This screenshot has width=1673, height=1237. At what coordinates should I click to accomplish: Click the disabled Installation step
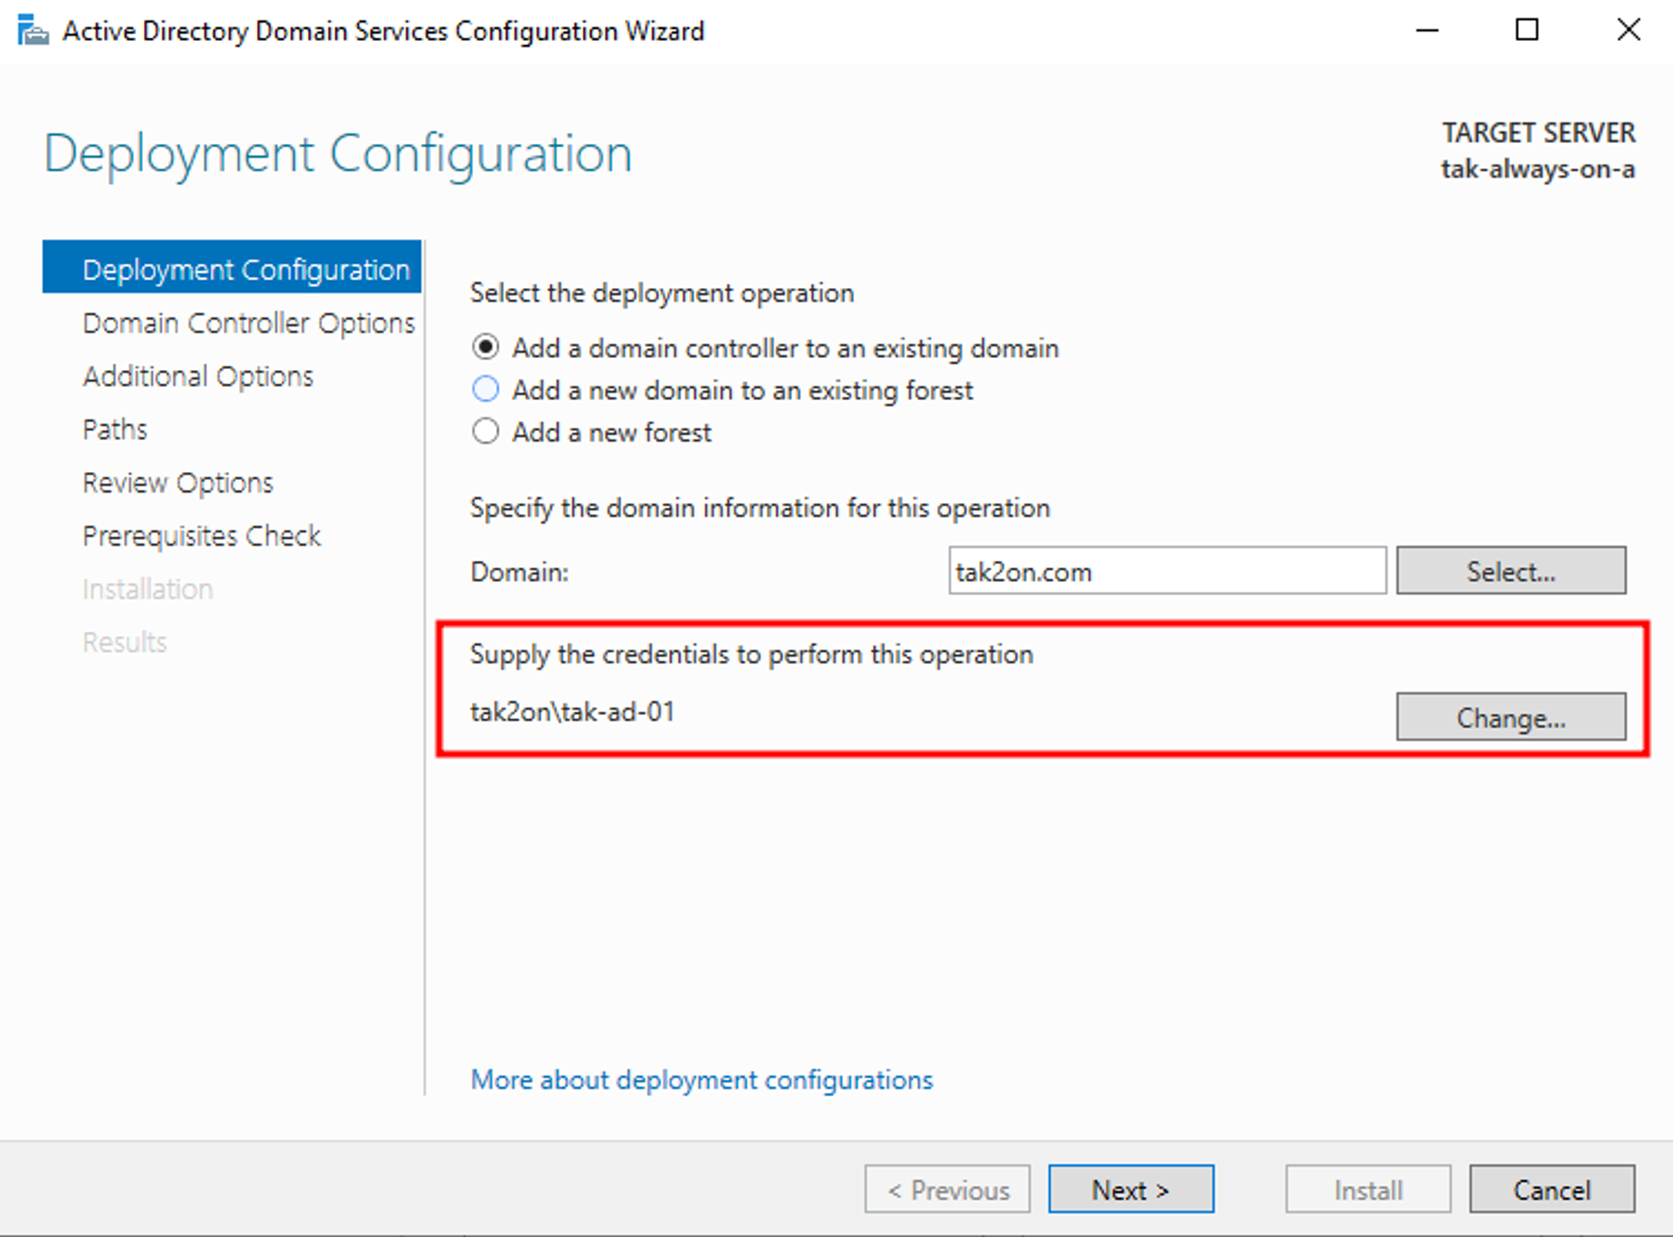click(x=148, y=589)
